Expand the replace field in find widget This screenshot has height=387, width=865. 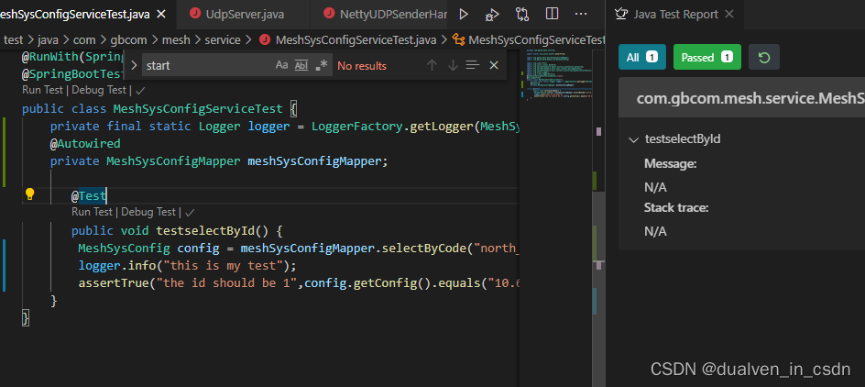[x=134, y=65]
